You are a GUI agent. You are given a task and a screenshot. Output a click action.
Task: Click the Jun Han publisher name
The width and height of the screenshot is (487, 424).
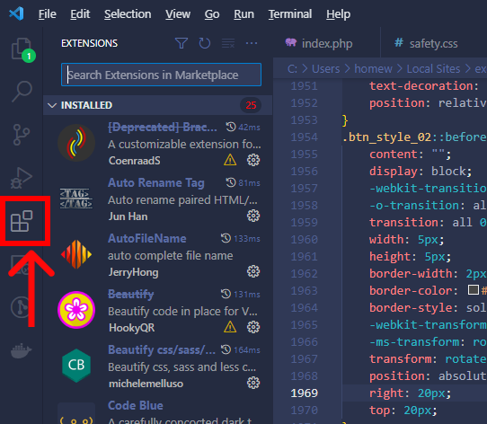128,216
